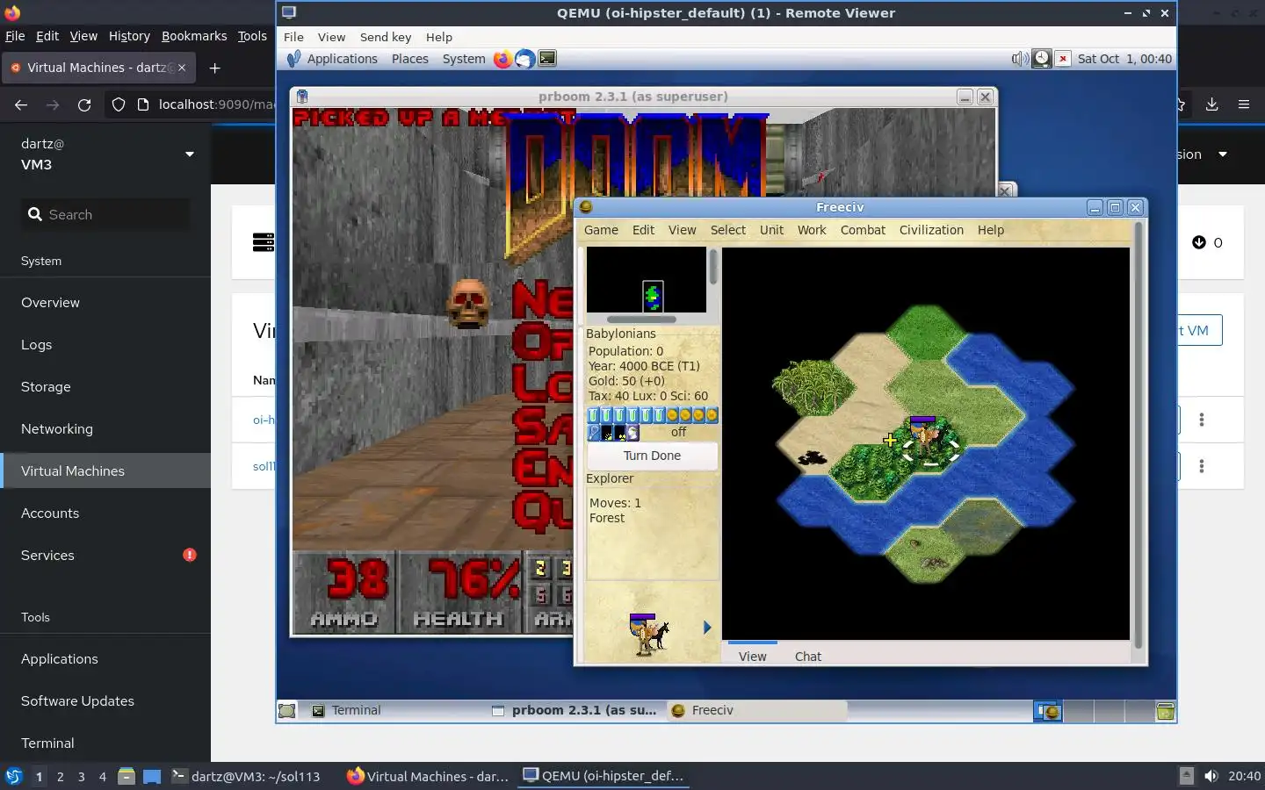The width and height of the screenshot is (1265, 790).
Task: Open the Freeciv Select menu
Action: 727,230
